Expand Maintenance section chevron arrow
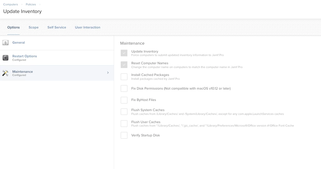 (108, 73)
